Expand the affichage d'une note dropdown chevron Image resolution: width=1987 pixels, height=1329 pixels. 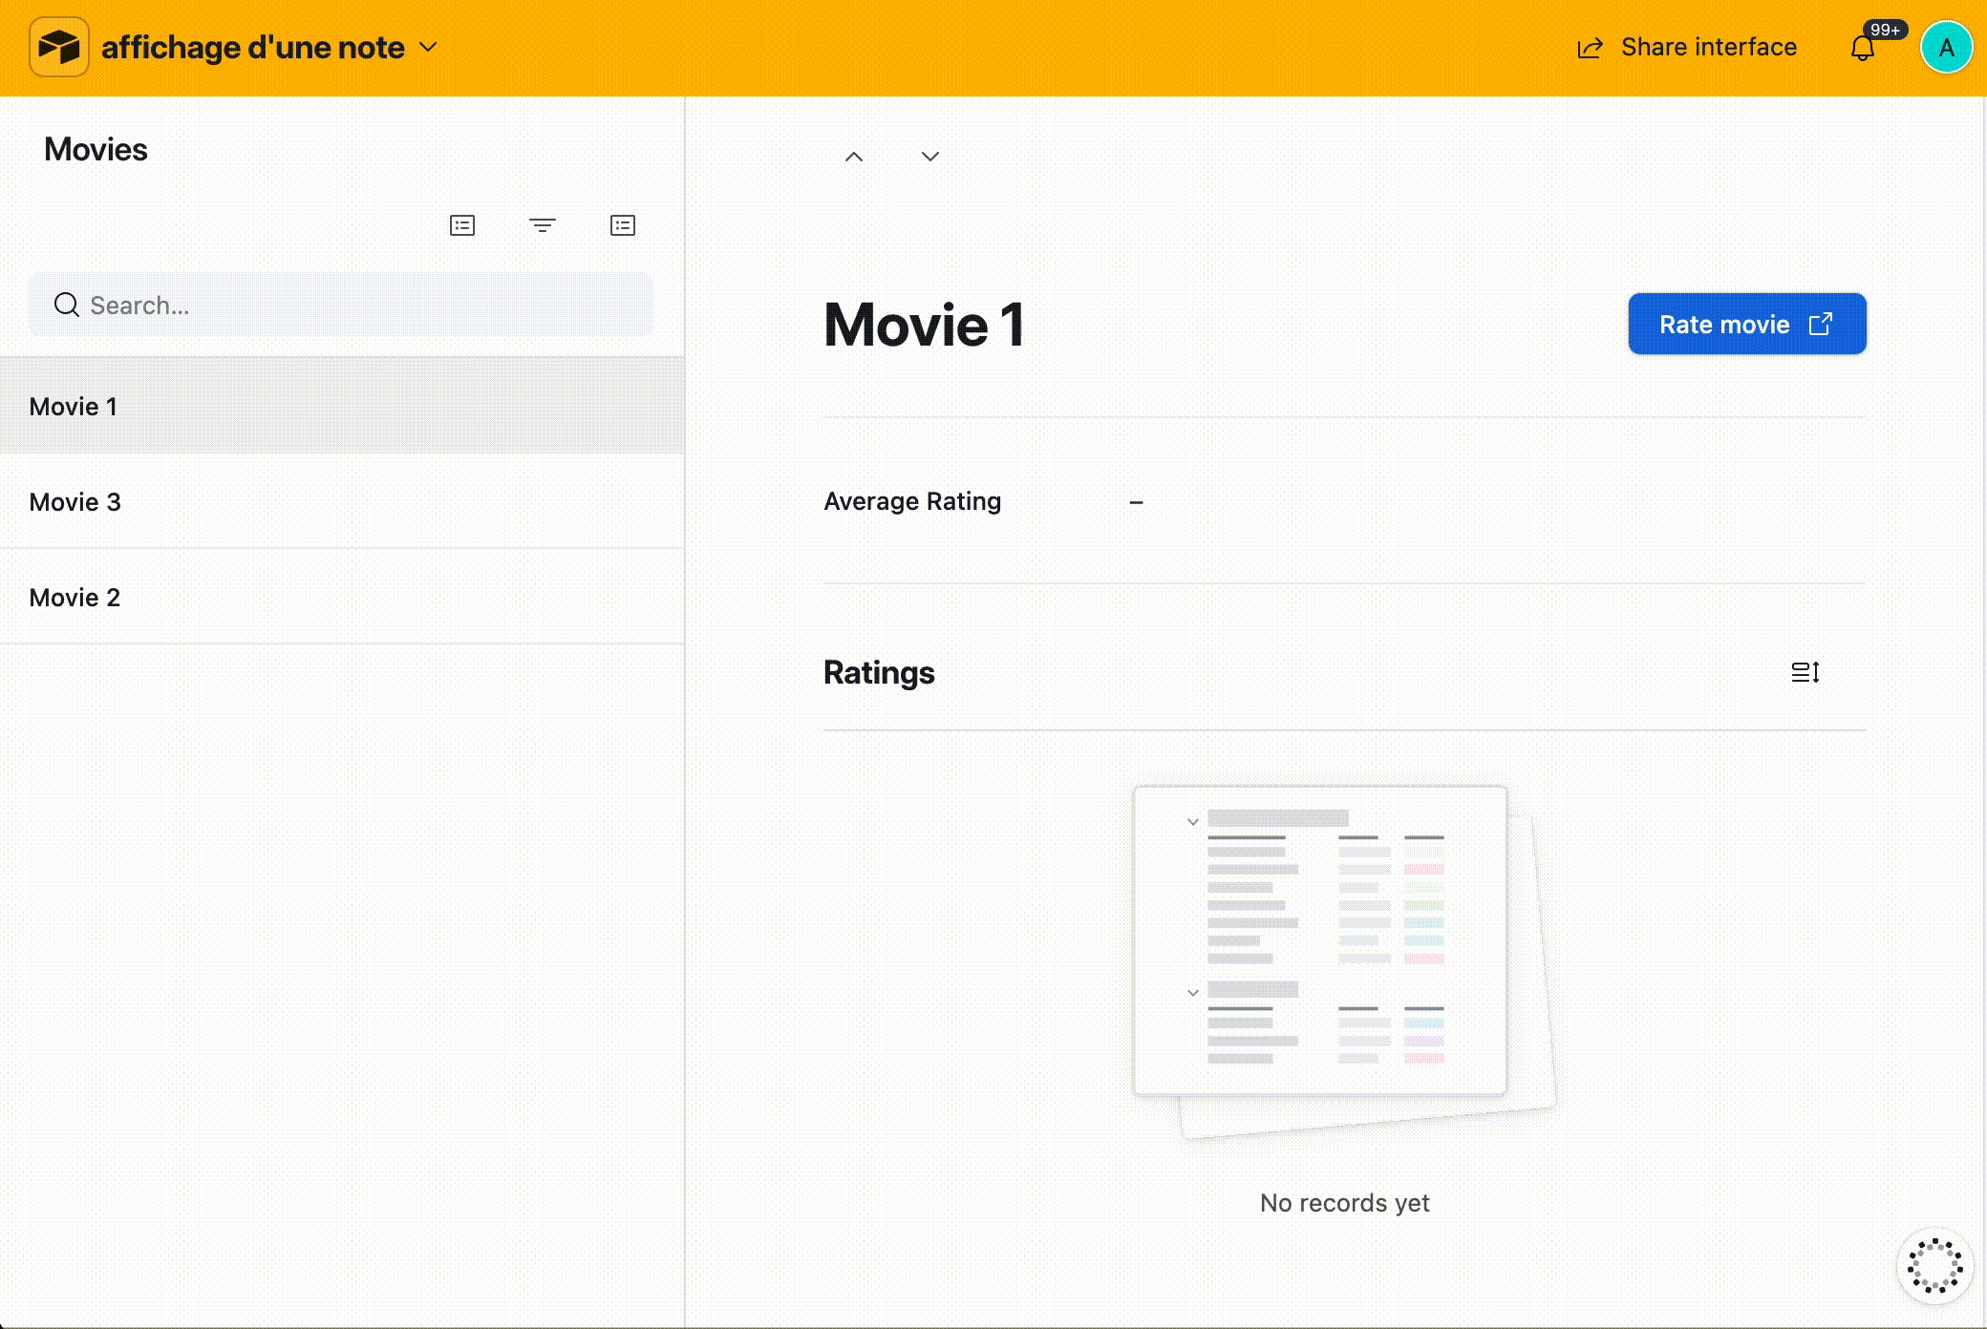[x=429, y=47]
